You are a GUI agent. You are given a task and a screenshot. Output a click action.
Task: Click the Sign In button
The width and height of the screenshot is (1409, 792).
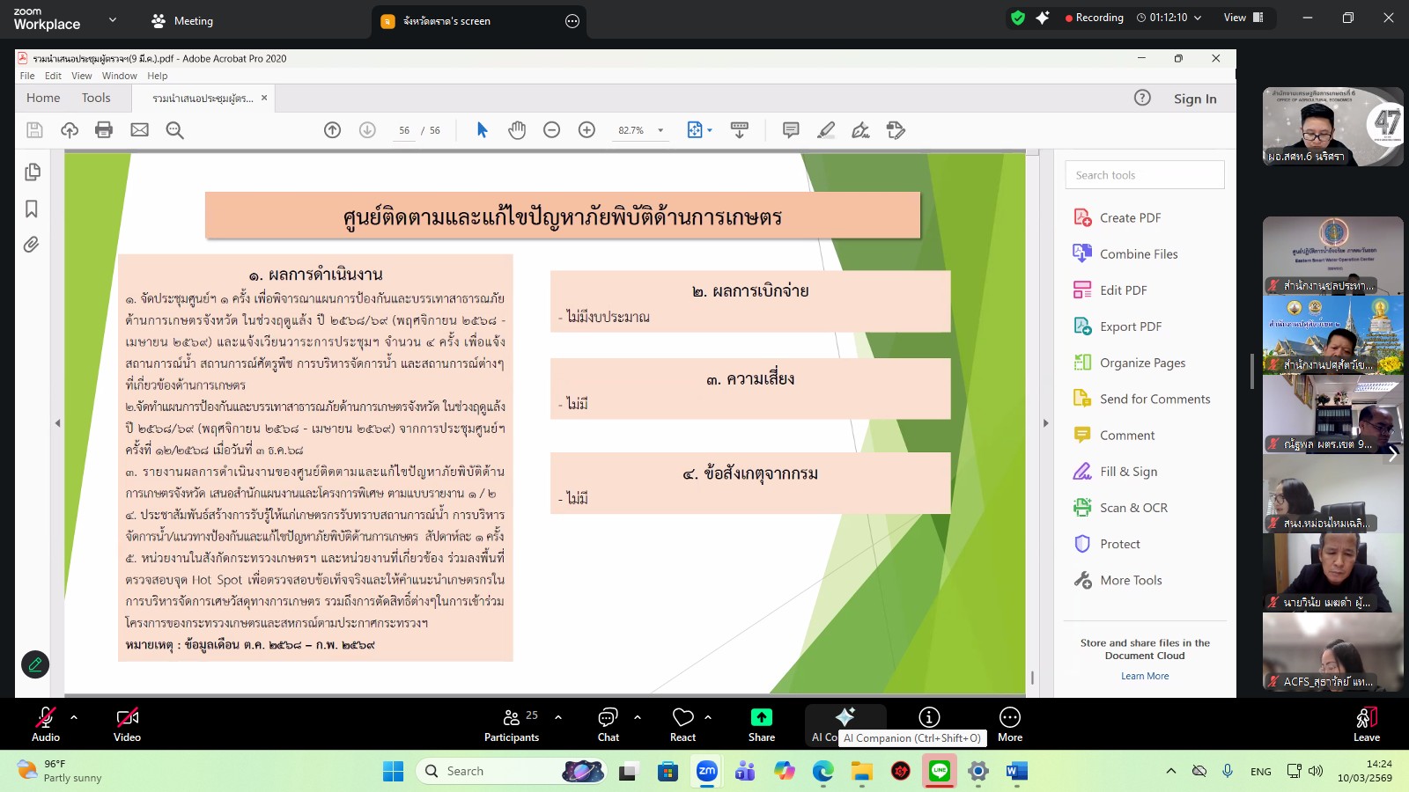tap(1194, 99)
